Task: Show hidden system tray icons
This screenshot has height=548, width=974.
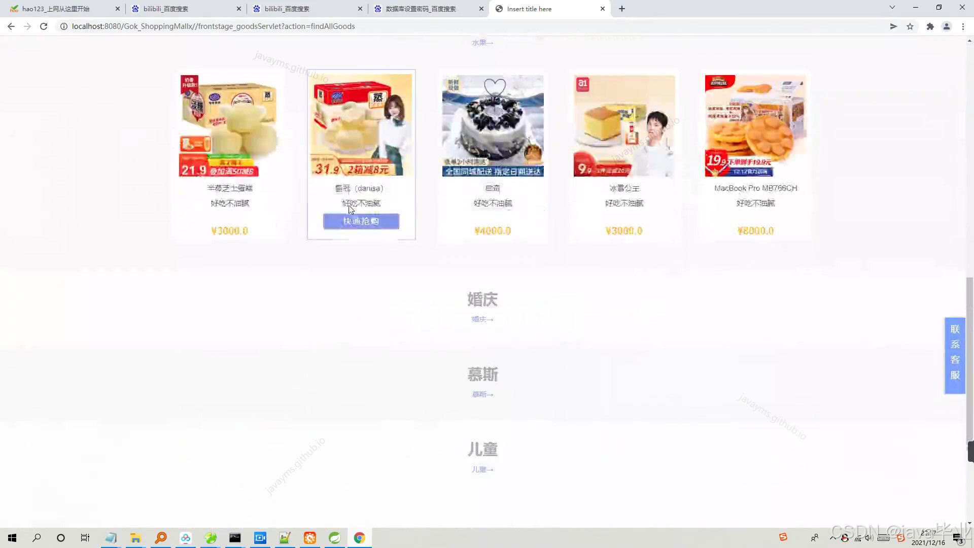Action: (x=833, y=537)
